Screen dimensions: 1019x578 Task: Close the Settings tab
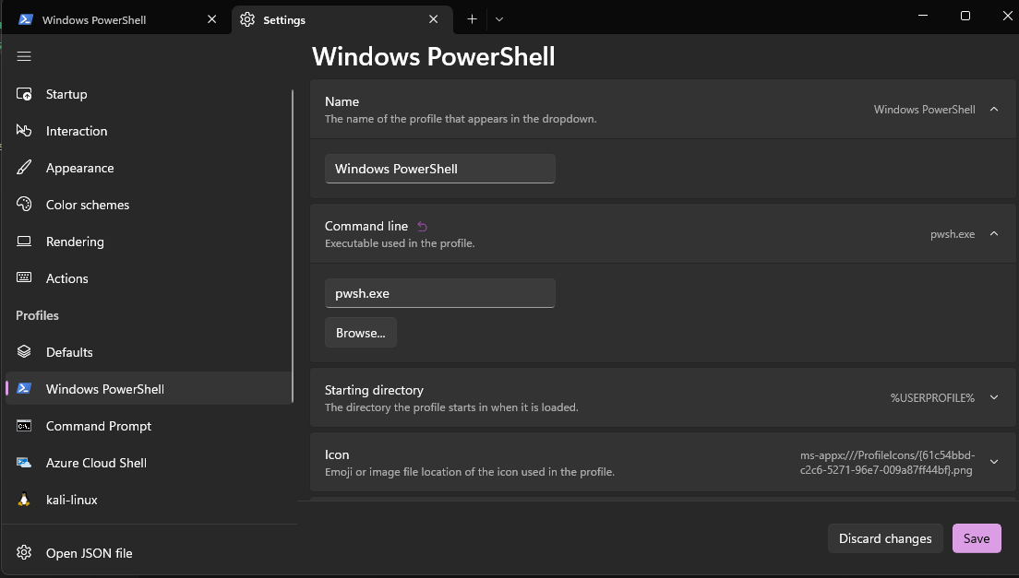(x=434, y=19)
